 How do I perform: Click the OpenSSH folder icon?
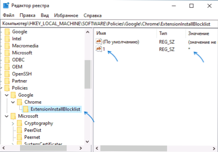click(7, 74)
